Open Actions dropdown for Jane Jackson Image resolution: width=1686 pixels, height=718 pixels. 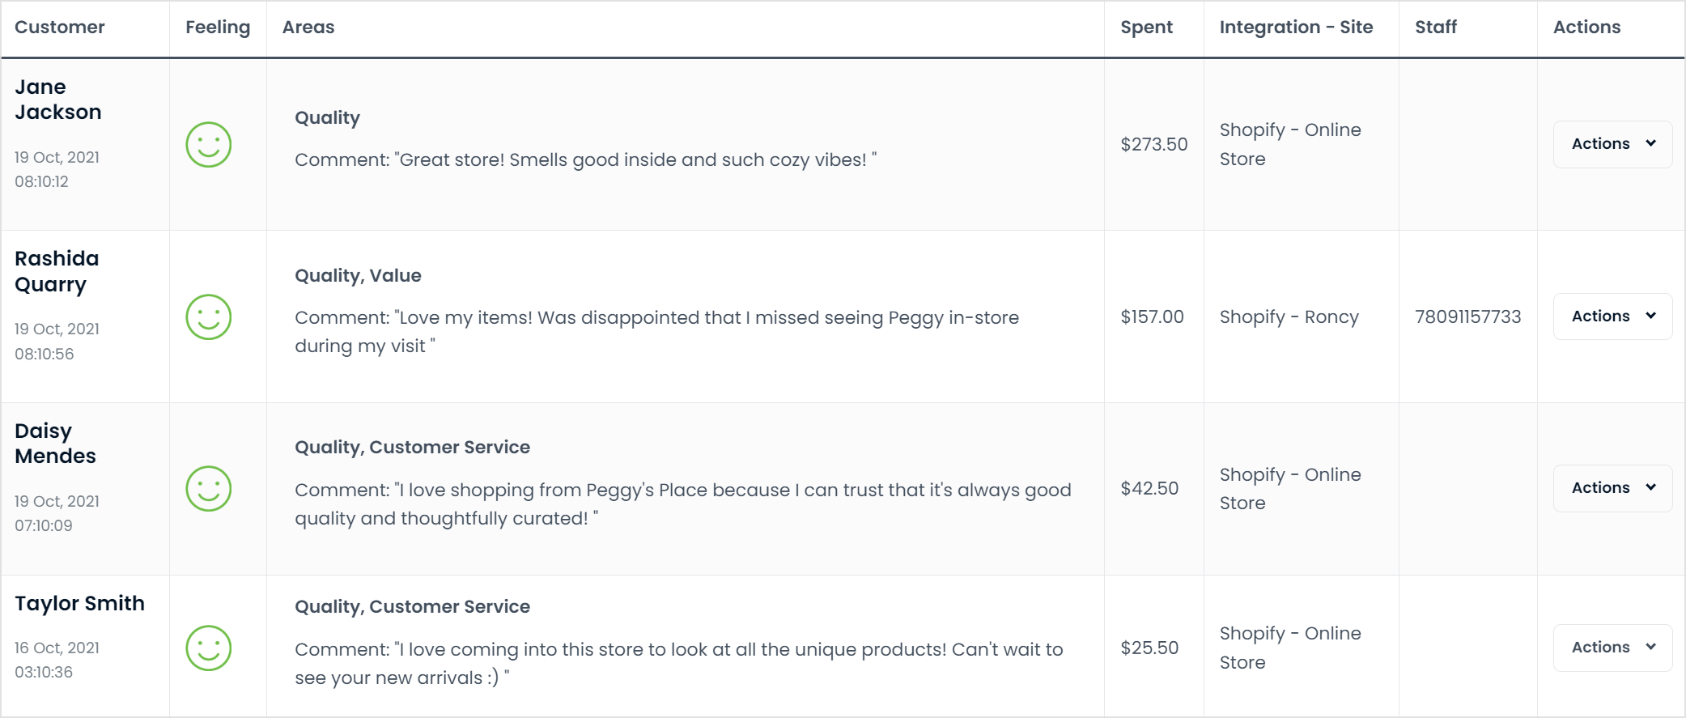tap(1612, 144)
